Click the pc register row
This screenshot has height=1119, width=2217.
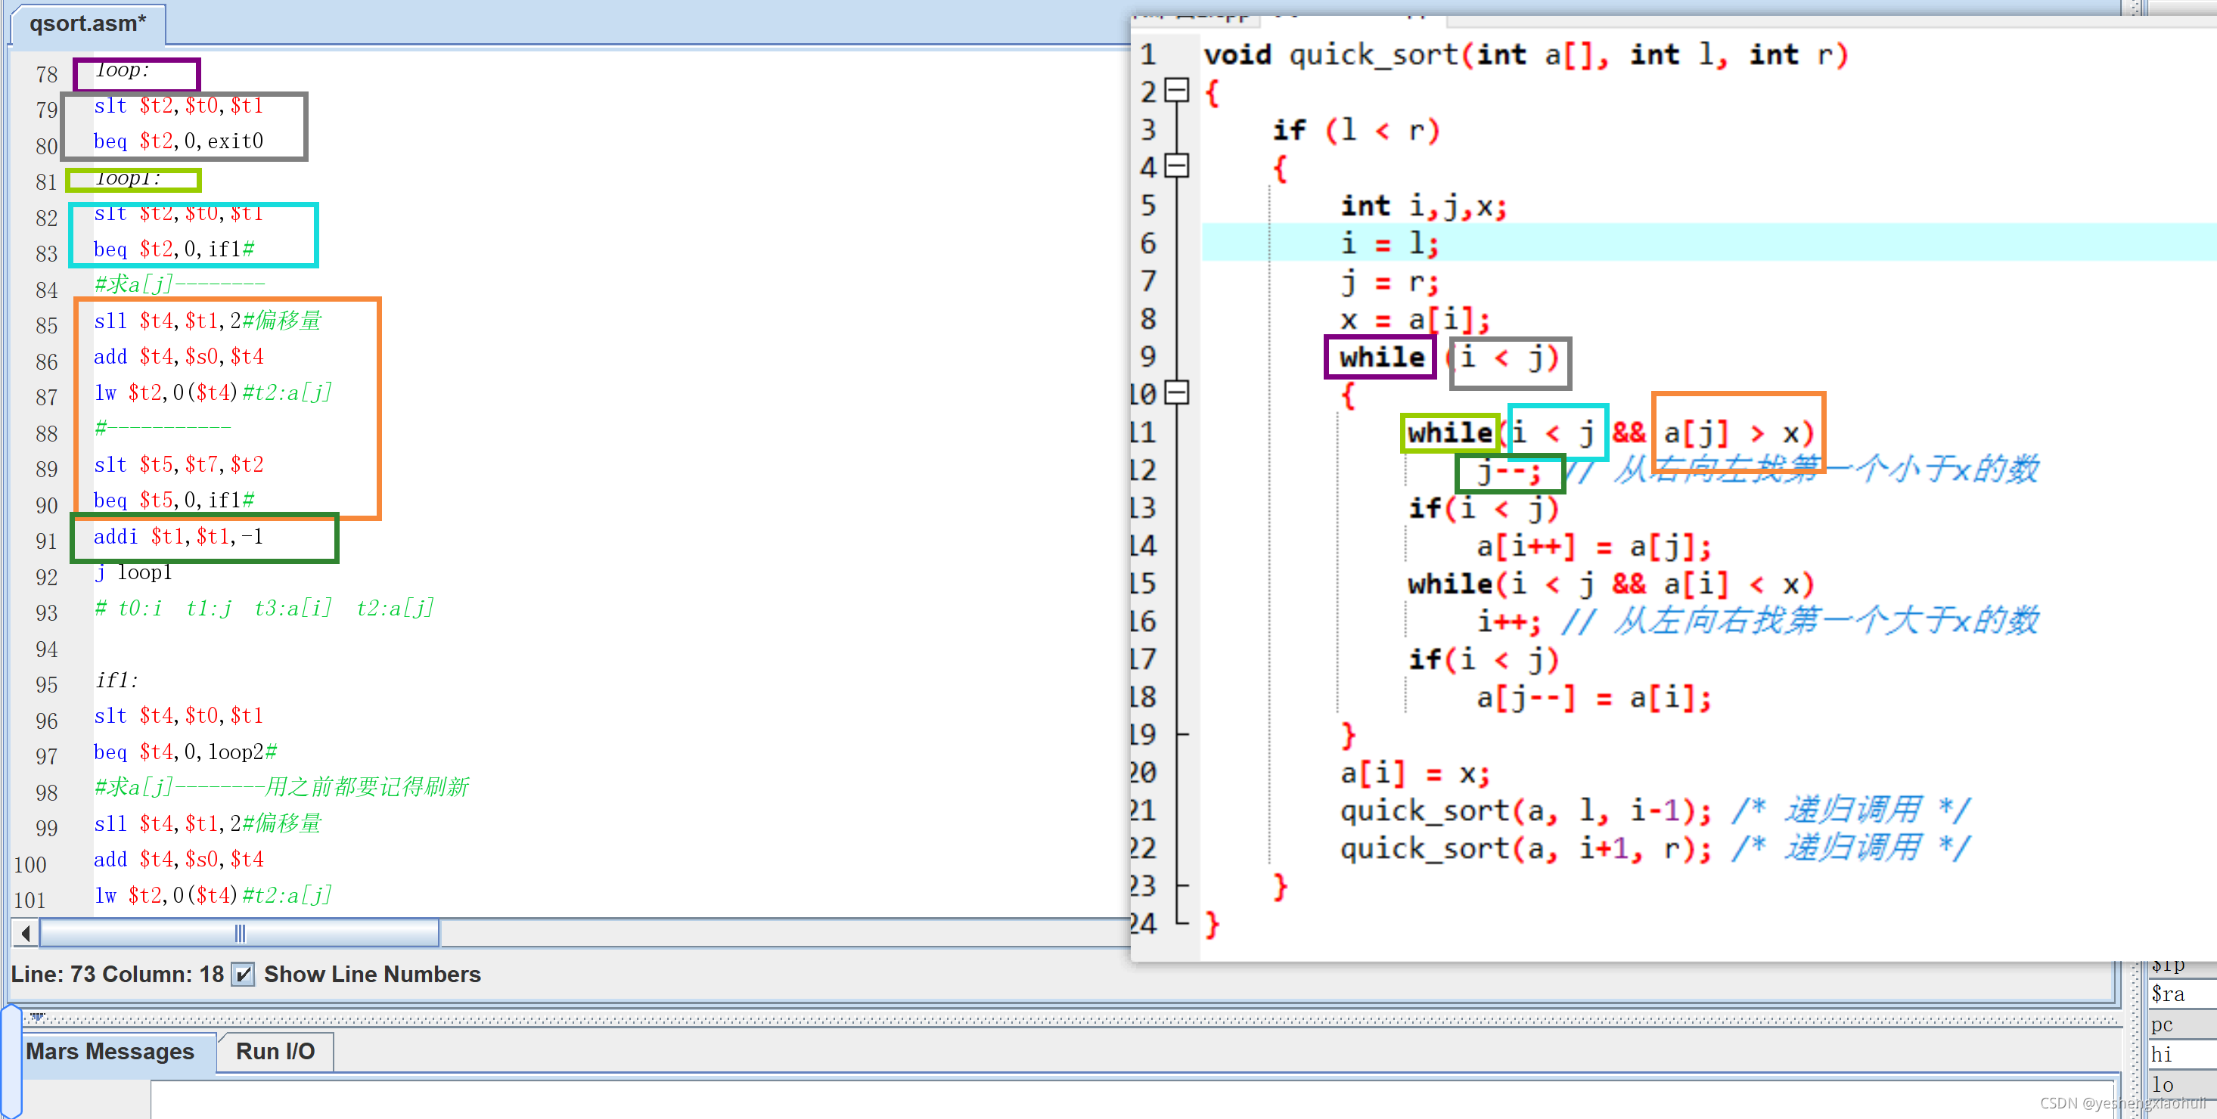point(2181,1024)
